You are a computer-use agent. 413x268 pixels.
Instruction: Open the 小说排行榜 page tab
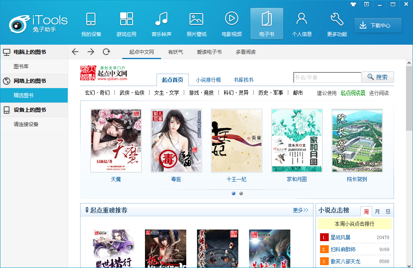[208, 80]
